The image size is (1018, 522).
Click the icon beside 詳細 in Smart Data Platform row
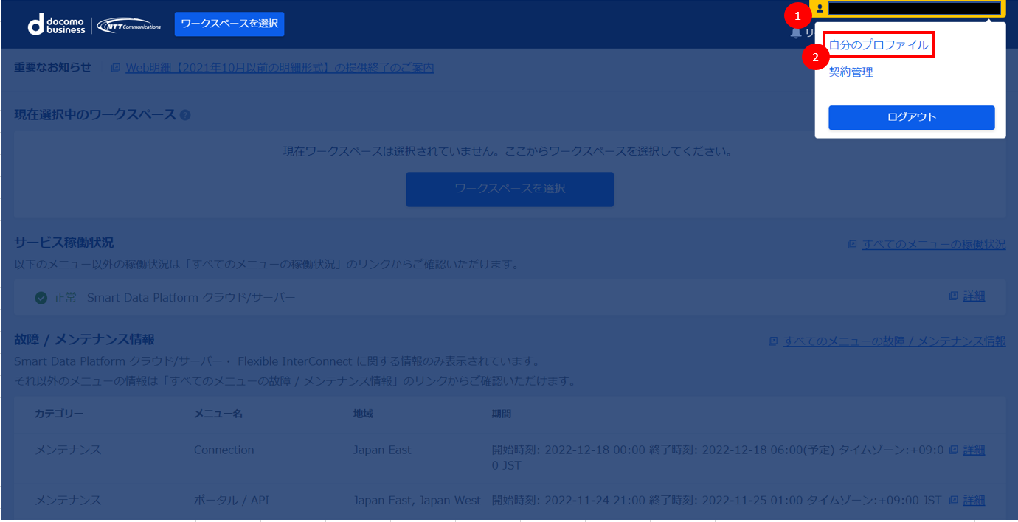tap(954, 296)
